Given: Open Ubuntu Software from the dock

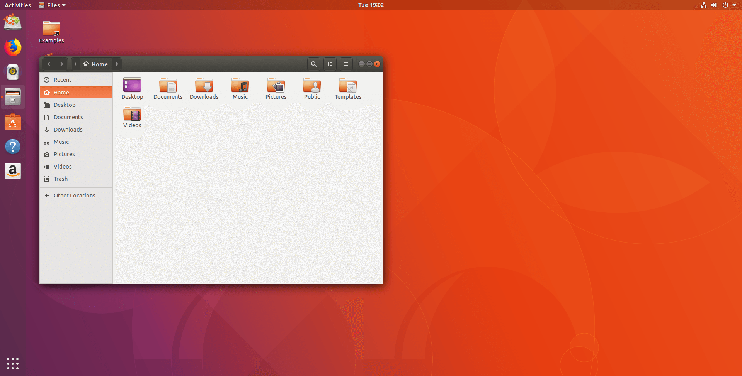Looking at the screenshot, I should [13, 122].
